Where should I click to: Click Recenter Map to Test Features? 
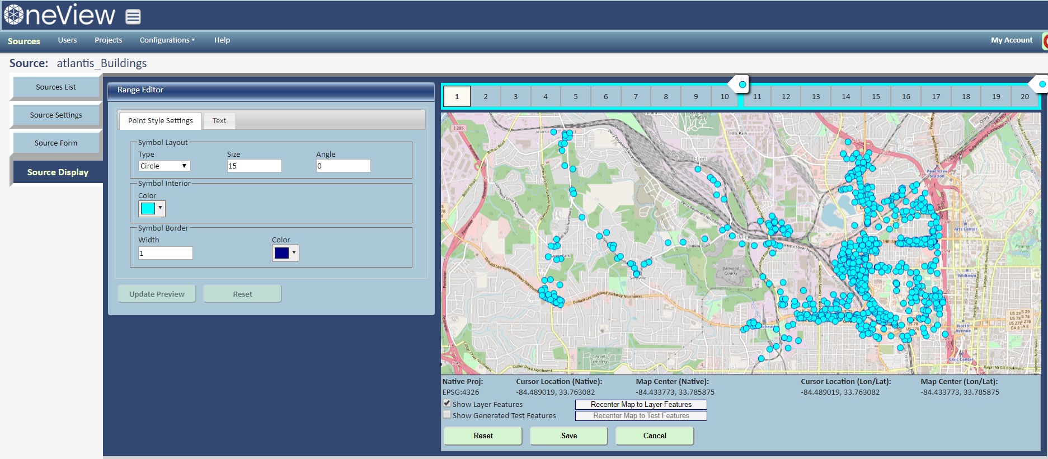641,415
